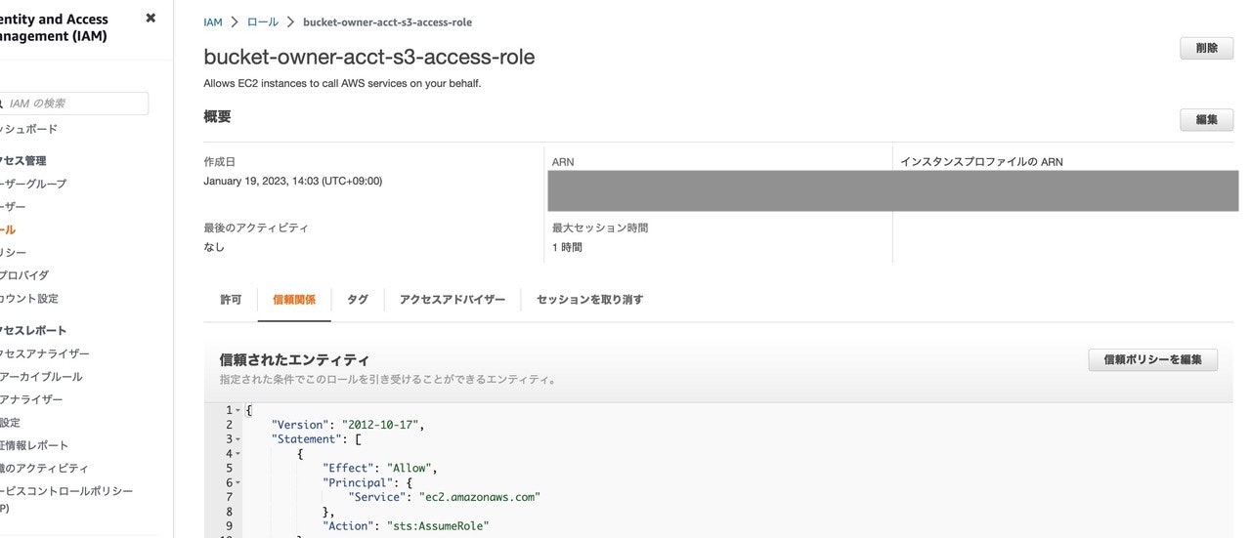
Task: Select the highlighted ロール sidebar item
Action: [x=8, y=229]
